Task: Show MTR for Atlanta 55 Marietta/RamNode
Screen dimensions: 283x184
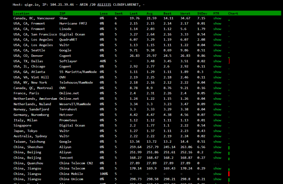Action: (217, 72)
